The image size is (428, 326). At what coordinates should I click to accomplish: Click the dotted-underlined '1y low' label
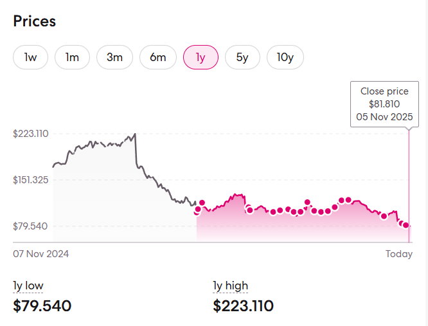click(28, 285)
